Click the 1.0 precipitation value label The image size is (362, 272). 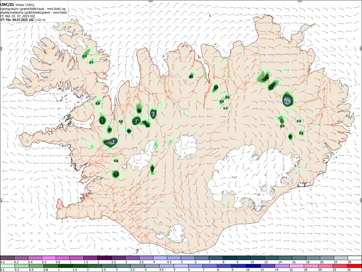click(227, 98)
